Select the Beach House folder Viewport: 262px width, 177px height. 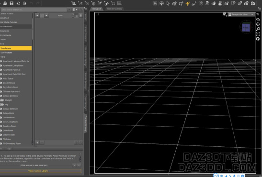(x=9, y=83)
